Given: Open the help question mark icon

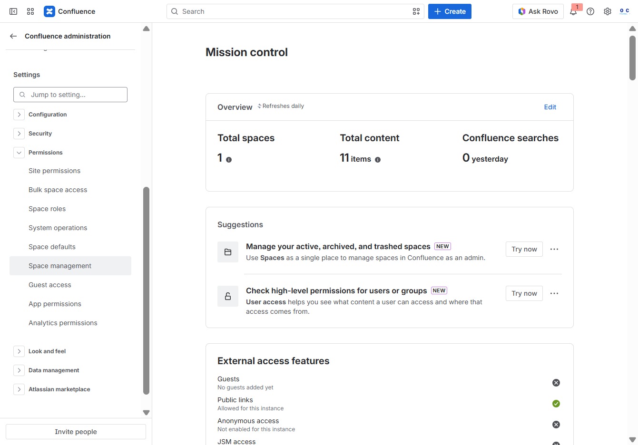Looking at the screenshot, I should pos(590,11).
